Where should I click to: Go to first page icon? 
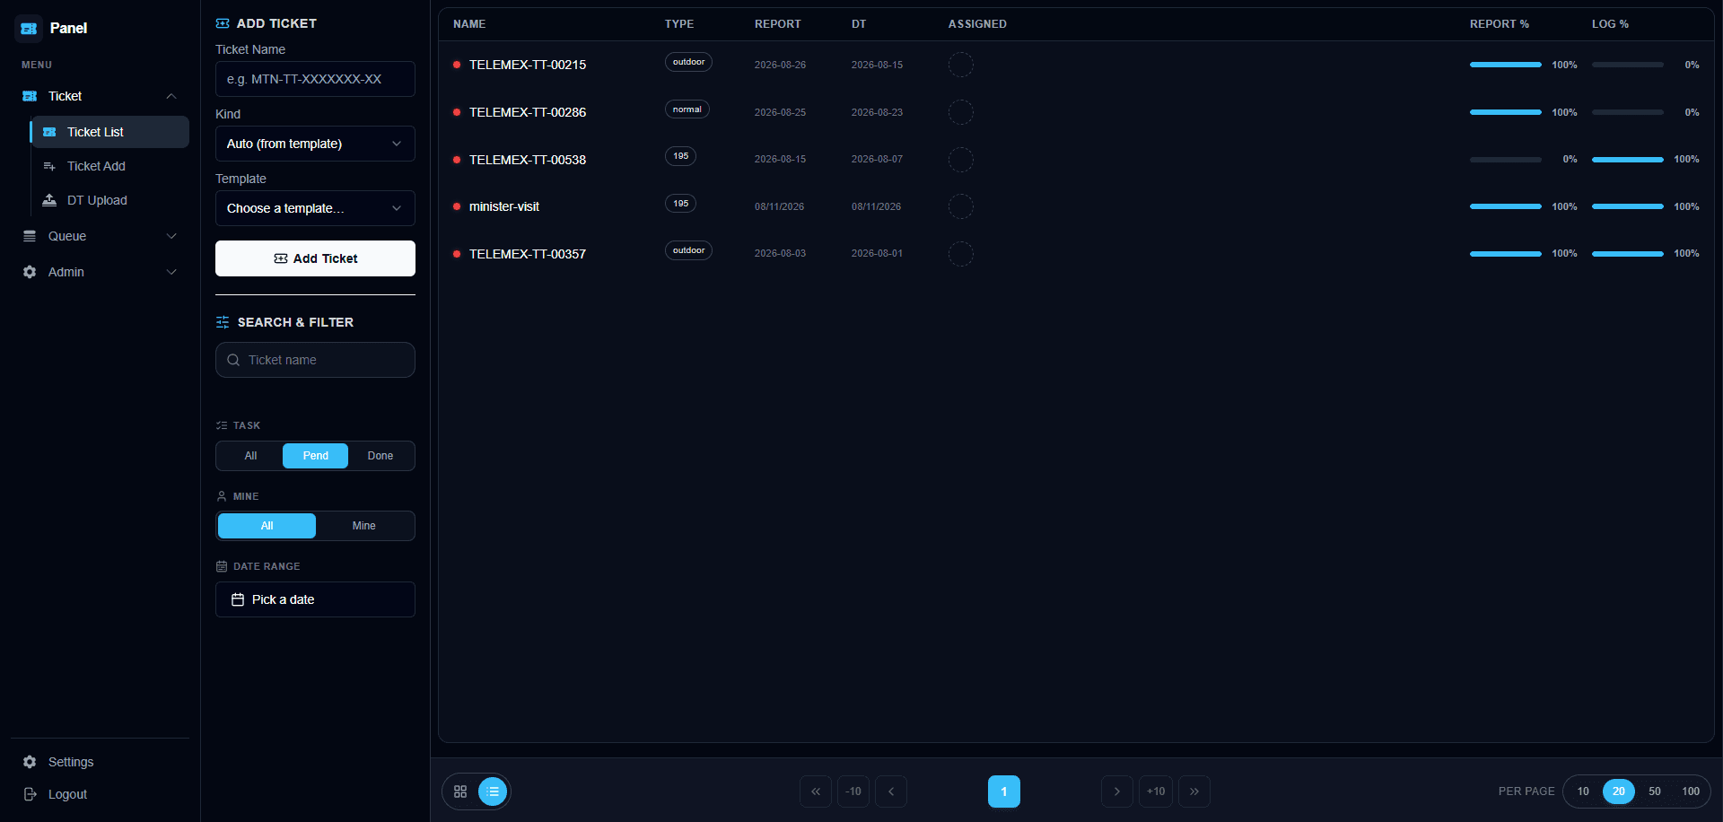point(816,791)
